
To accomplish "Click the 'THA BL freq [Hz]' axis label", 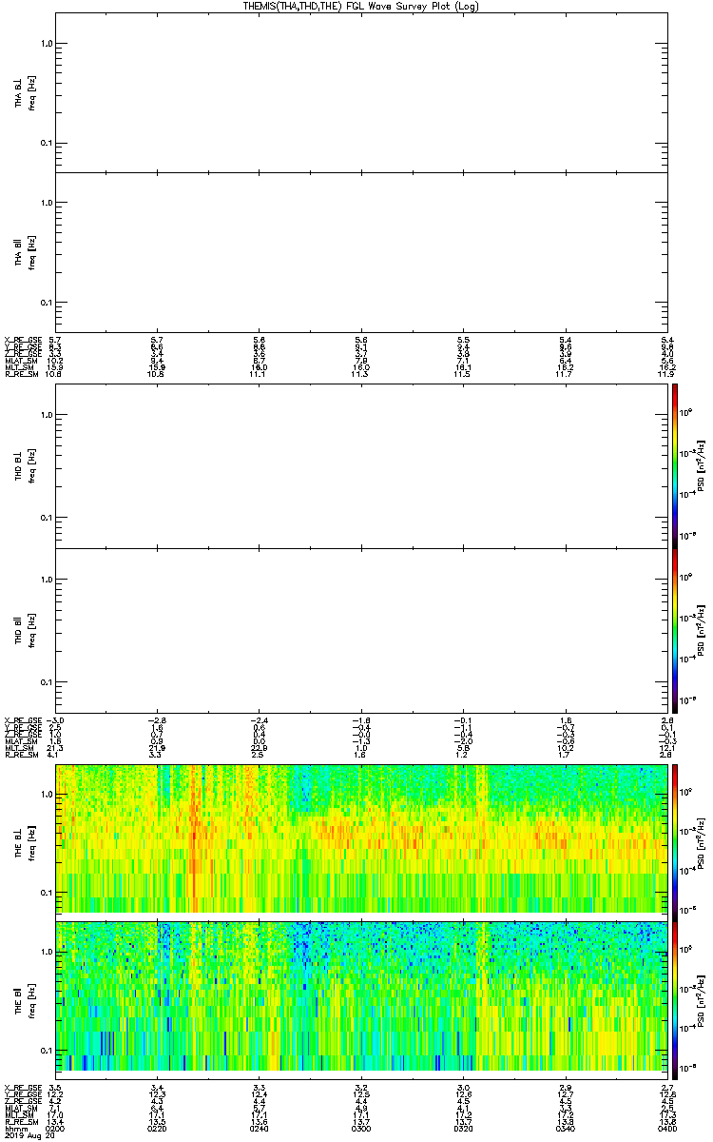I will (25, 92).
